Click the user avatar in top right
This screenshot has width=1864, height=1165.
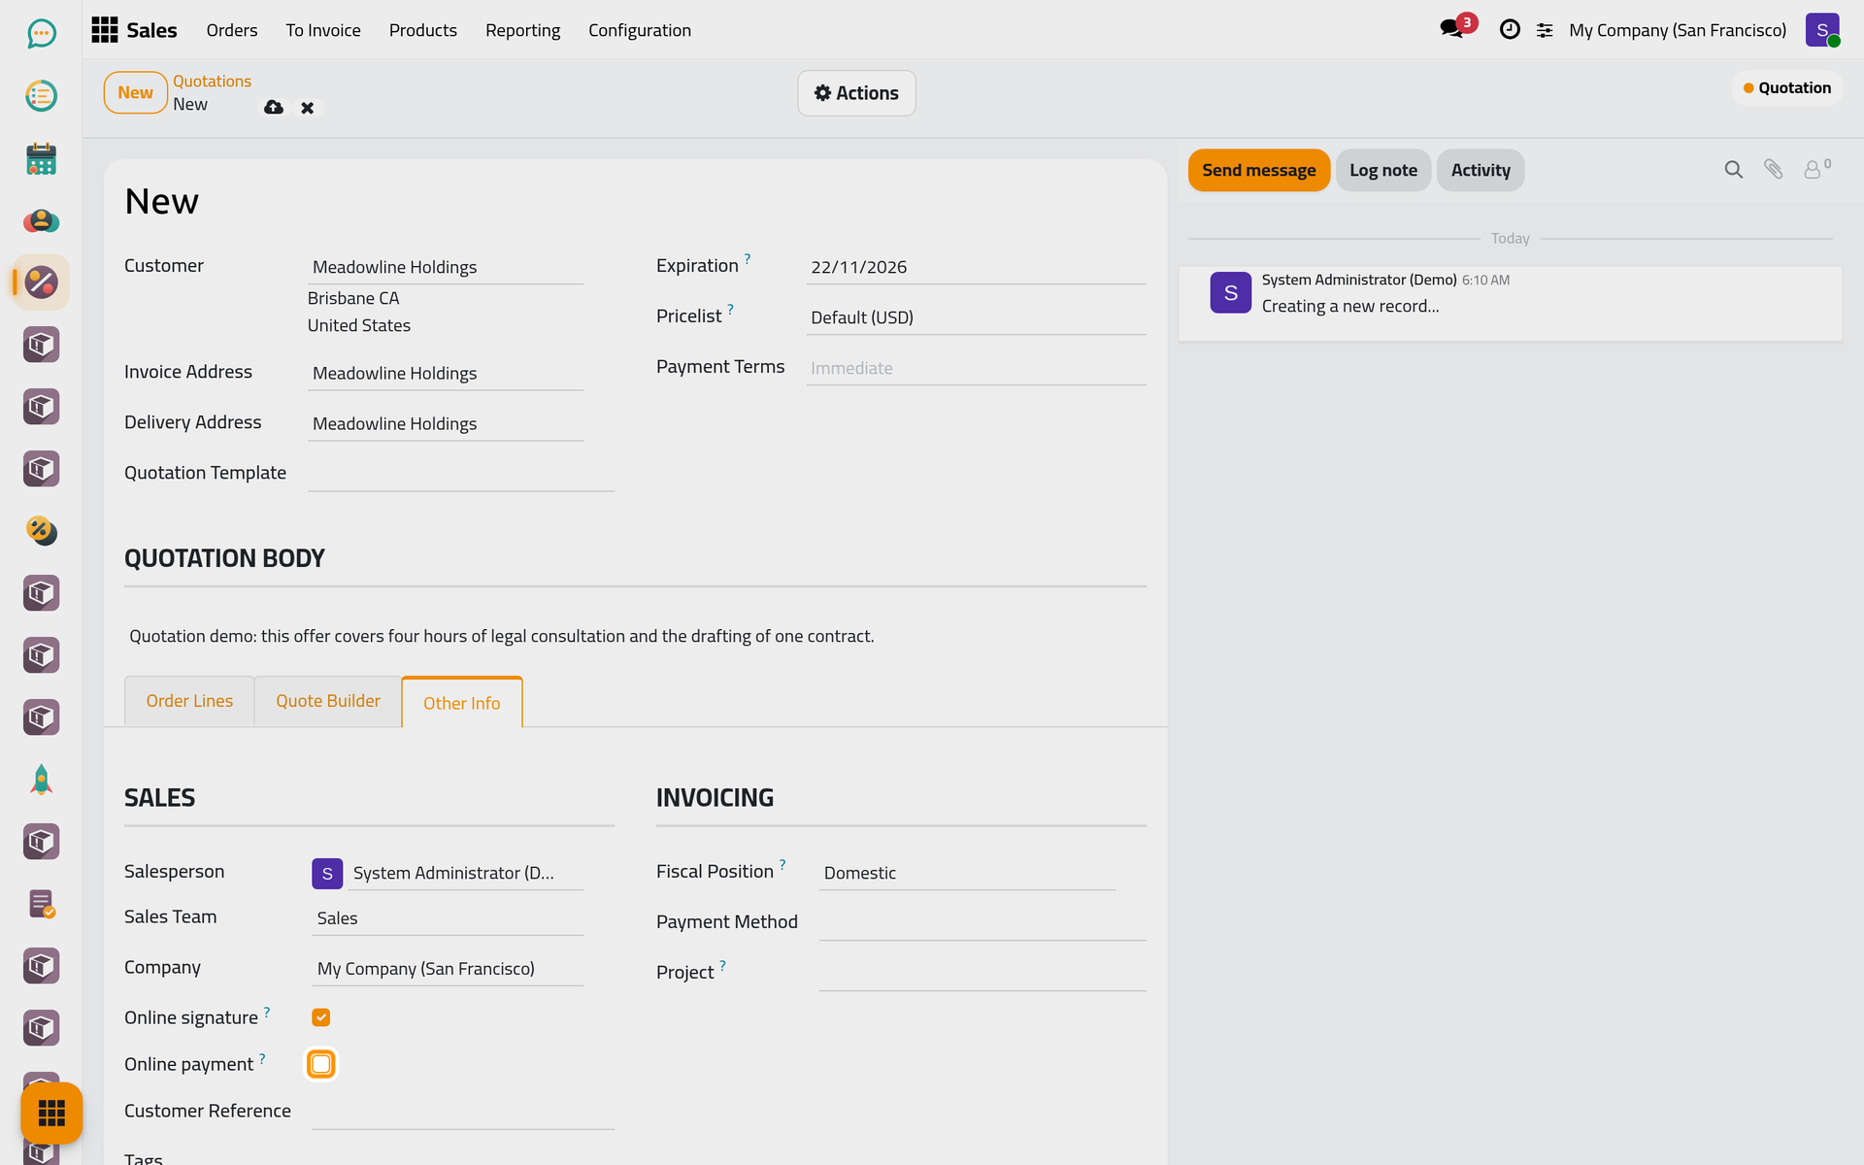(x=1822, y=30)
